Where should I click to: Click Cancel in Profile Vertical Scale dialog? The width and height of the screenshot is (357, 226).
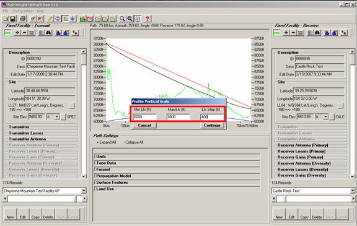144,126
